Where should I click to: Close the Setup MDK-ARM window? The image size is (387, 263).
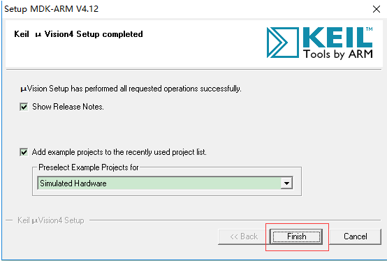[377, 9]
